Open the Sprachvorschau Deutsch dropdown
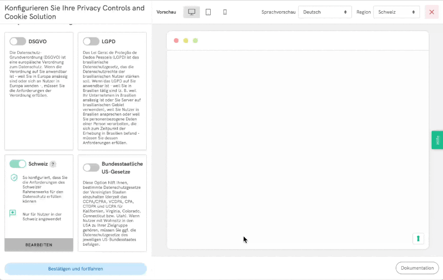This screenshot has width=443, height=280. pyautogui.click(x=325, y=12)
